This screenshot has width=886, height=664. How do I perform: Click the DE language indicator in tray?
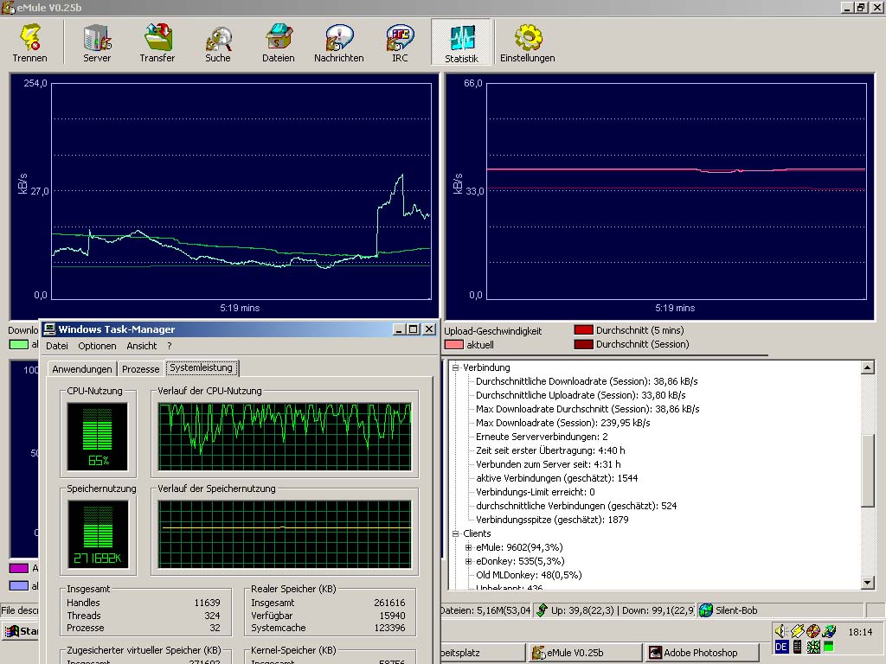click(781, 647)
